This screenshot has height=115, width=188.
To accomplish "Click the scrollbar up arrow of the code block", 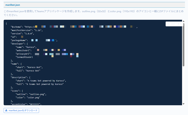I will pos(183,21).
